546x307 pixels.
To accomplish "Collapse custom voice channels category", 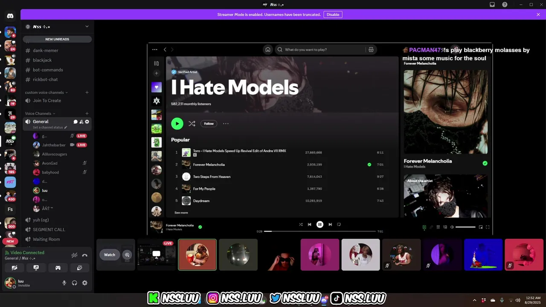I will pyautogui.click(x=46, y=93).
